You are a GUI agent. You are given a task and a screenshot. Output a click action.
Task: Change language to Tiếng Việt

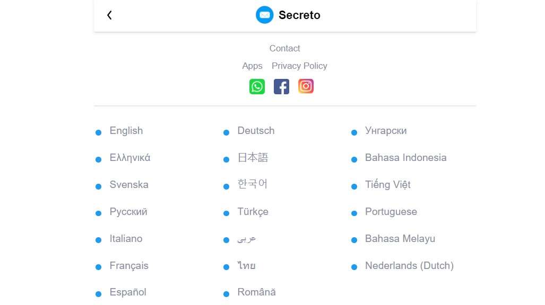pos(387,185)
